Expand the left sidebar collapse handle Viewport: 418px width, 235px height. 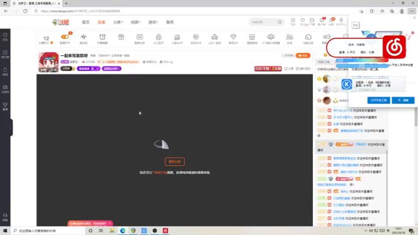tap(11, 128)
